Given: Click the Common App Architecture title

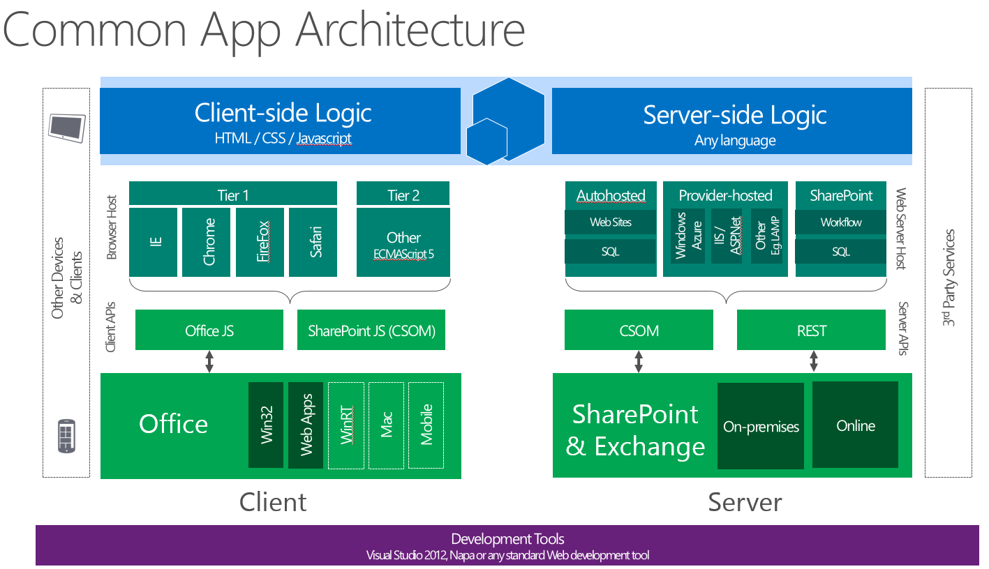Looking at the screenshot, I should [265, 30].
